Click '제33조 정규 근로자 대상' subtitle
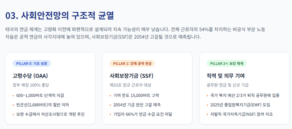Screen dimensions: 292x129 point(130,85)
